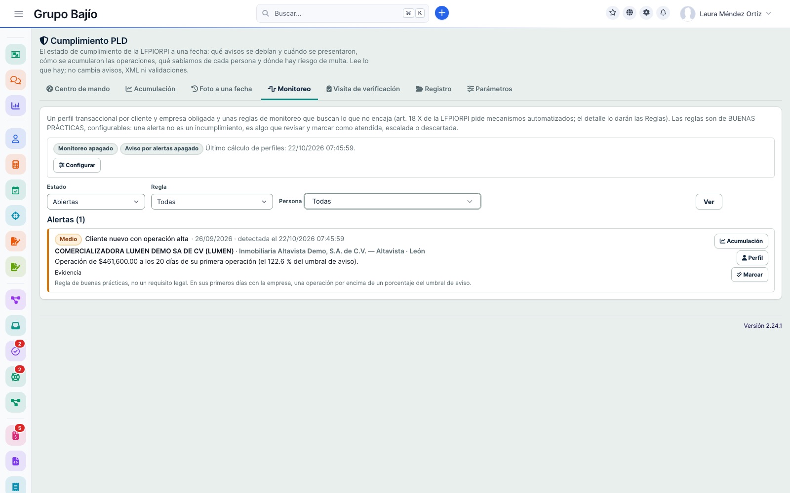Image resolution: width=790 pixels, height=493 pixels.
Task: Switch to Visita de verificación tab
Action: [363, 89]
